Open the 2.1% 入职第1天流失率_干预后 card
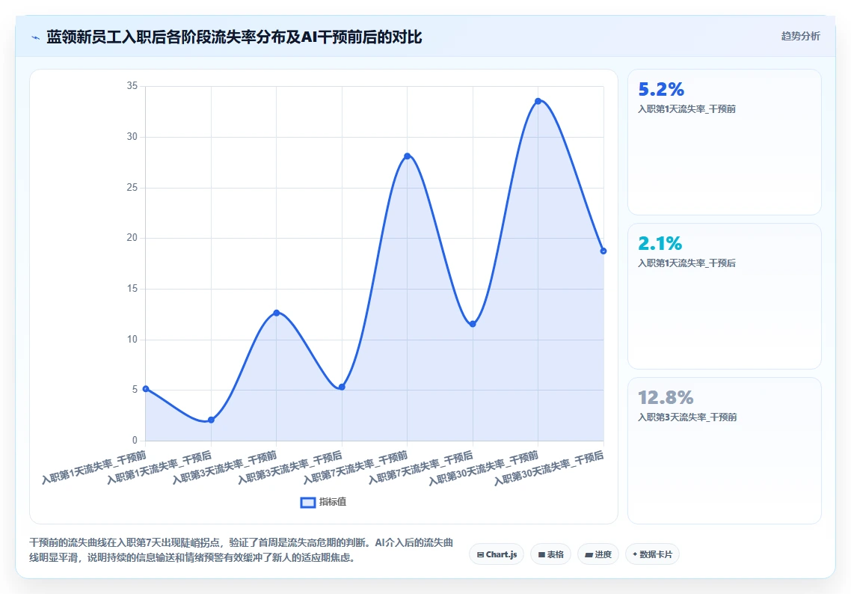This screenshot has height=594, width=851. pos(724,296)
